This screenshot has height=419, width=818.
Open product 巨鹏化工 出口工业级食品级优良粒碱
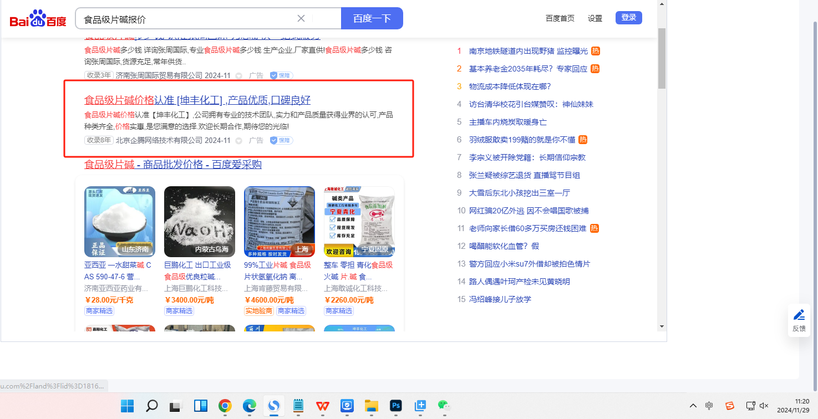(198, 271)
